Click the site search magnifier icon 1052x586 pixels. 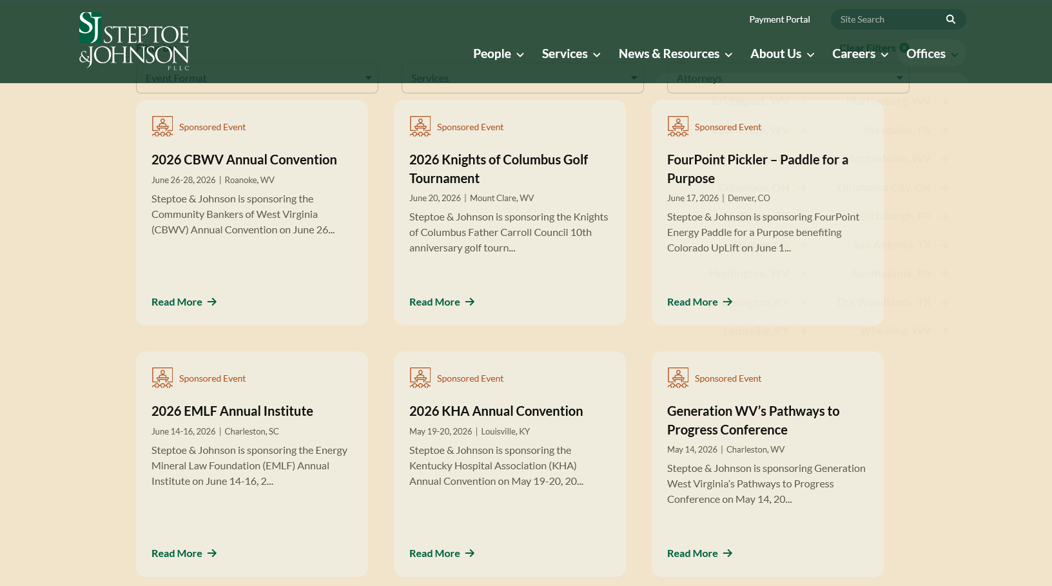pos(950,19)
